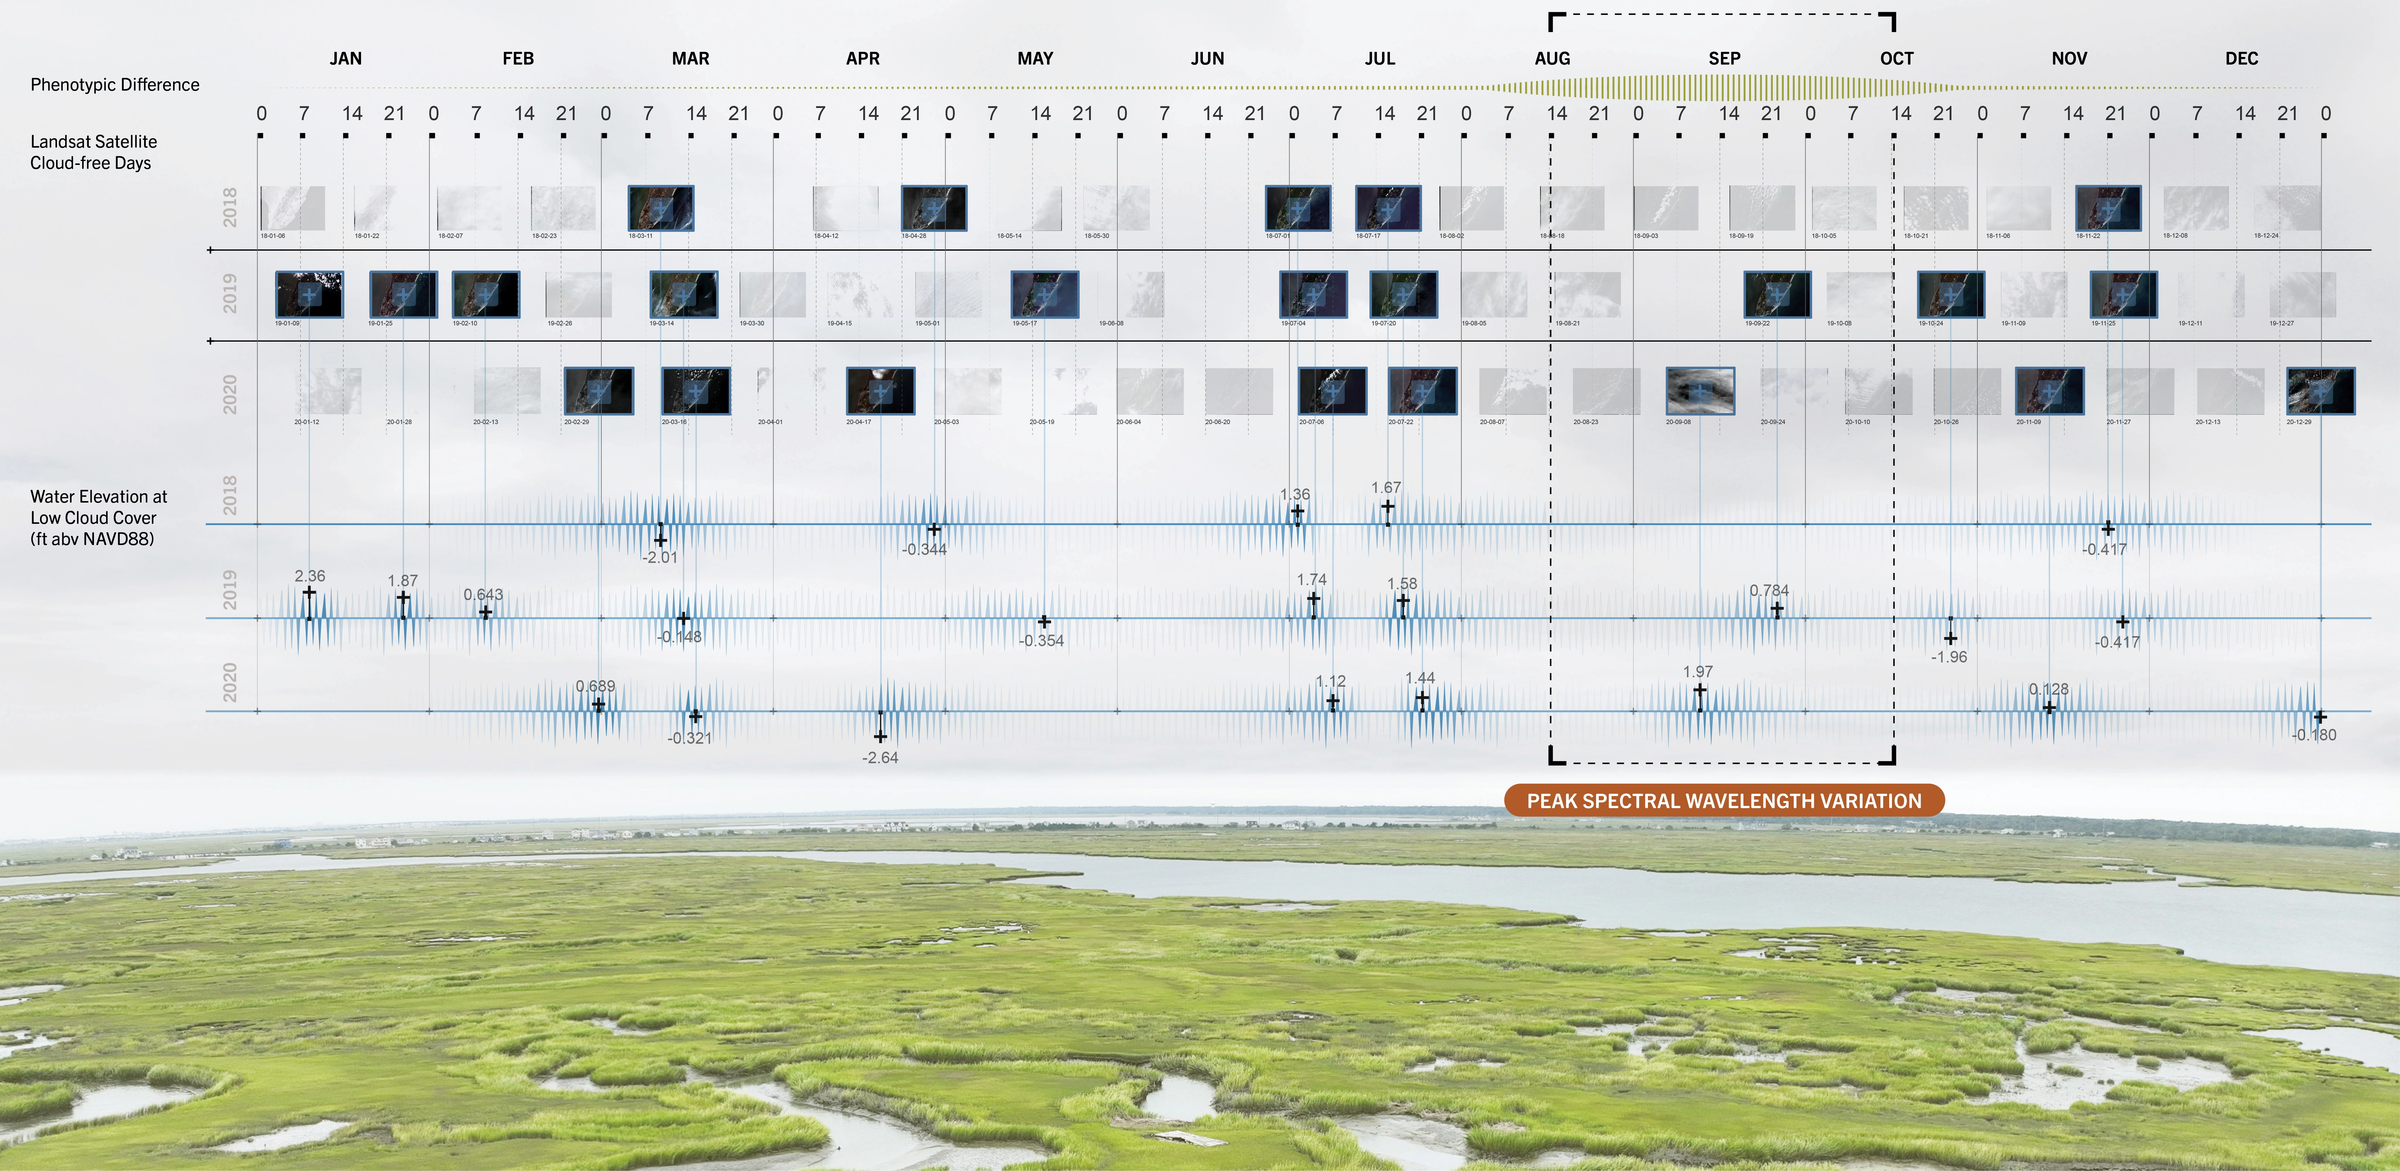Click plus icon on 18-11-22 satellite image
This screenshot has height=1171, width=2400.
point(2108,209)
